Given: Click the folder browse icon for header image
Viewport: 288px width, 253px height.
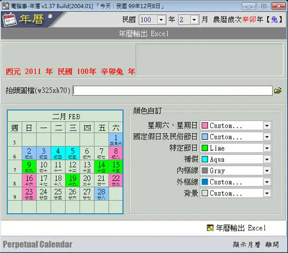Looking at the screenshot, I should tap(278, 91).
